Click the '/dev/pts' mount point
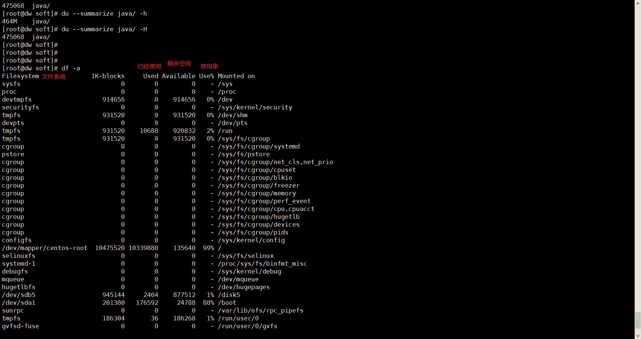 click(x=233, y=123)
